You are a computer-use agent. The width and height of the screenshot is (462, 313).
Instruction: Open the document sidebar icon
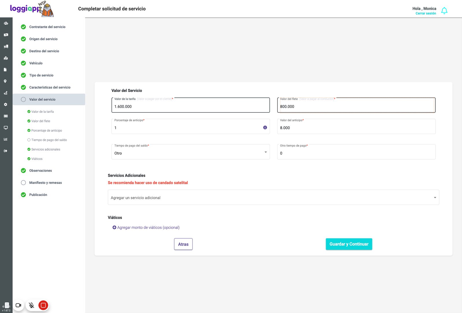click(5, 70)
